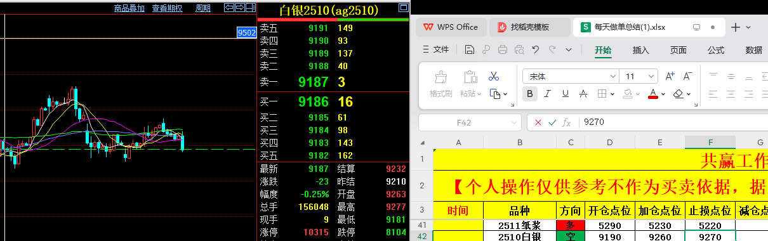Click the Redo arrow icon
The width and height of the screenshot is (768, 241).
point(552,49)
